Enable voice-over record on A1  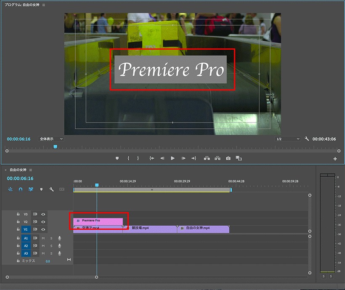point(59,238)
